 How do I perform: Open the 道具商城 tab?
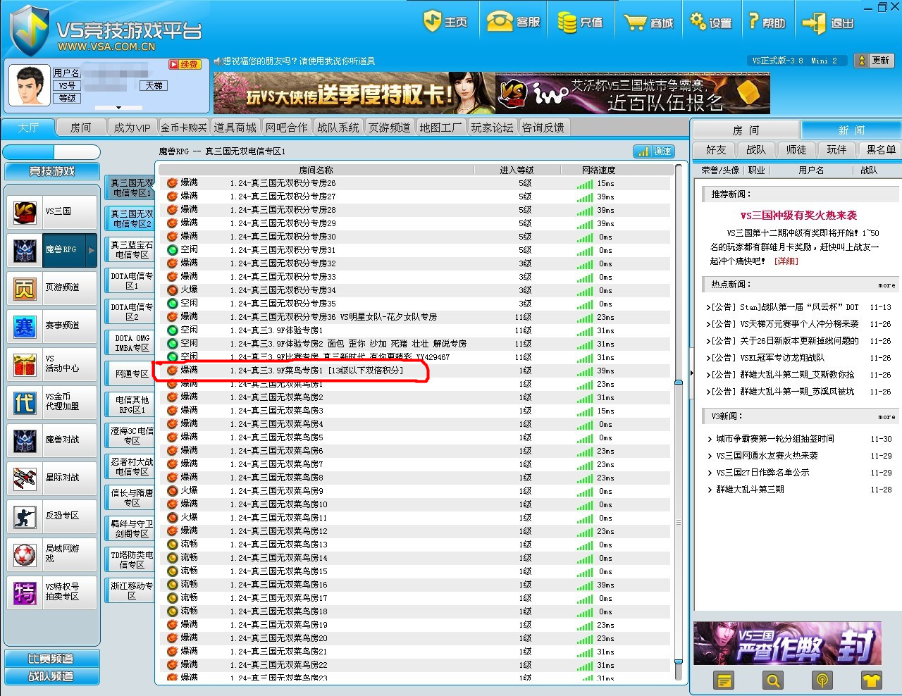235,128
